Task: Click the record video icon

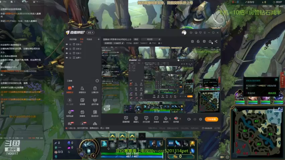Action: [189, 119]
